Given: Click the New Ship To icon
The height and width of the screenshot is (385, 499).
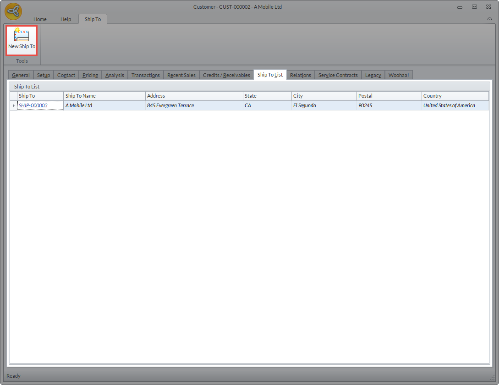Looking at the screenshot, I should click(22, 36).
